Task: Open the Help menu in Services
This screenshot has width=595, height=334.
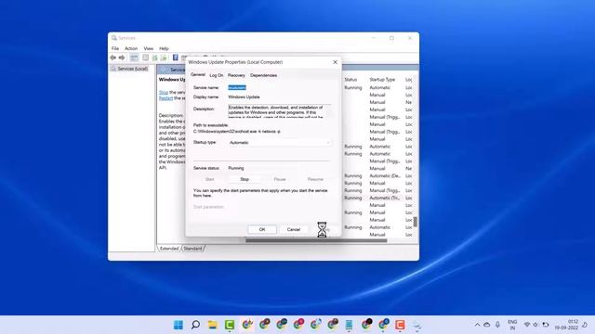Action: [164, 48]
